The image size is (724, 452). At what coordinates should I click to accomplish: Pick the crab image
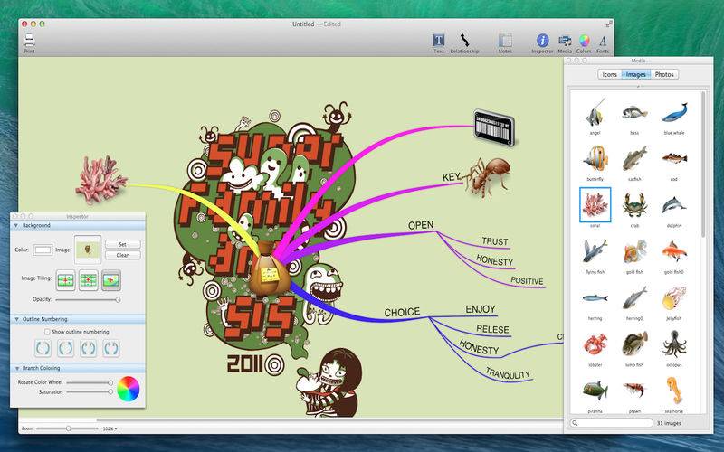pyautogui.click(x=634, y=205)
